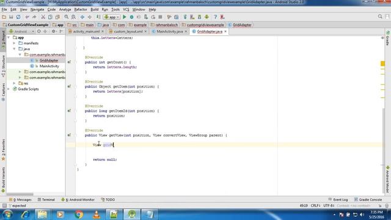The width and height of the screenshot is (391, 220).
Task: Click Scroll from Source icon in Project panel
Action: pyautogui.click(x=39, y=31)
